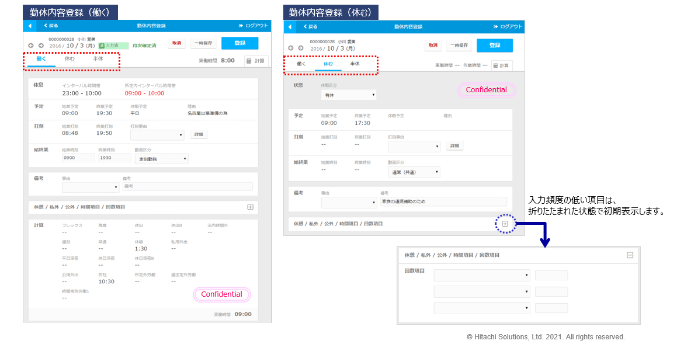The image size is (677, 344).
Task: Open the 通常（共通） 勤務区分 dropdown
Action: (x=414, y=172)
